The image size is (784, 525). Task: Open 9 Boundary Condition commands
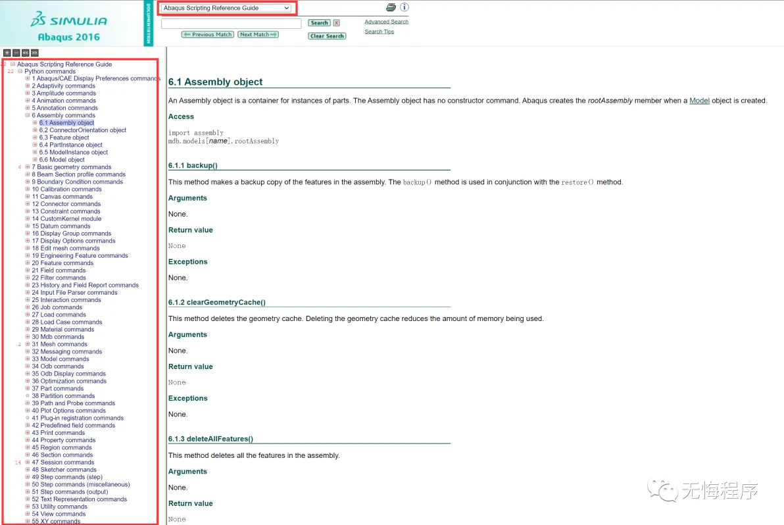point(78,182)
